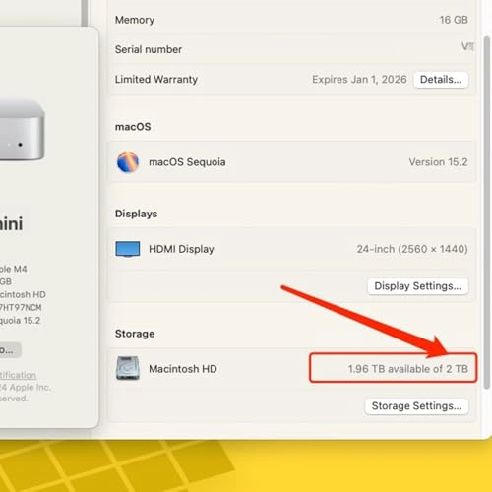Click the 'Limited Warranty' label
Screen dimensions: 492x492
point(156,80)
